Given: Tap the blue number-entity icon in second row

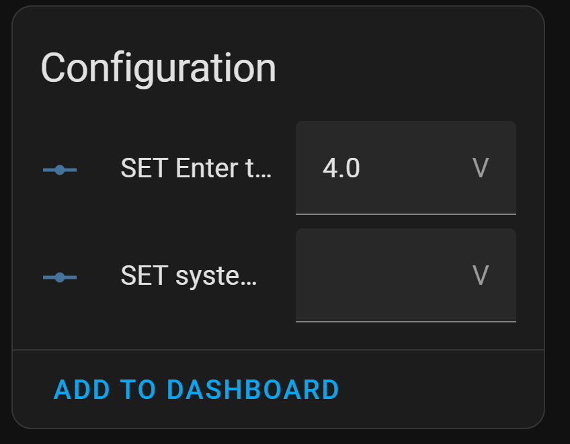Looking at the screenshot, I should coord(60,277).
